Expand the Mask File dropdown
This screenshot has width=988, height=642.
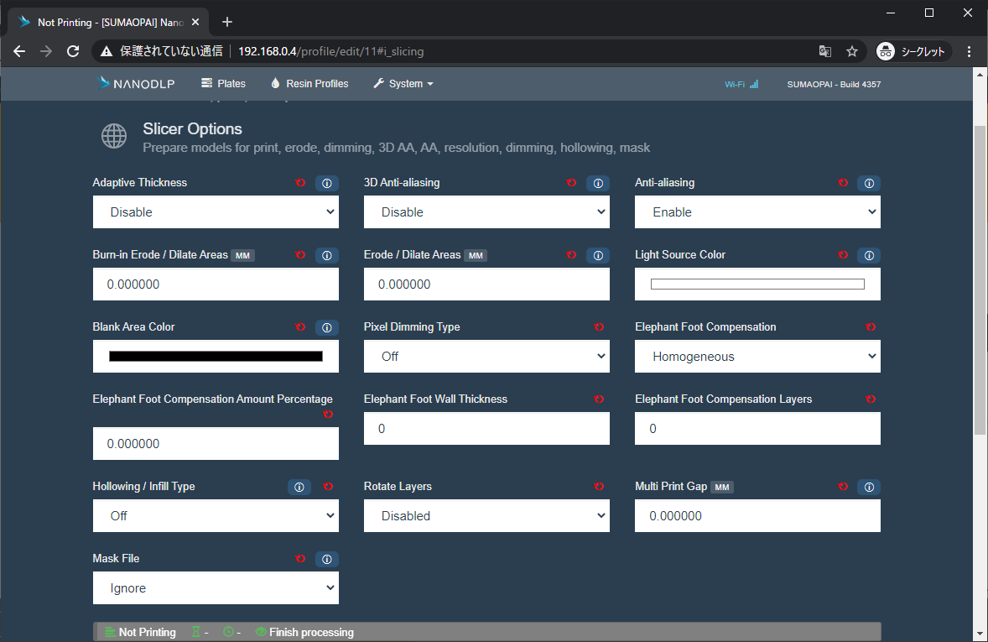point(216,587)
